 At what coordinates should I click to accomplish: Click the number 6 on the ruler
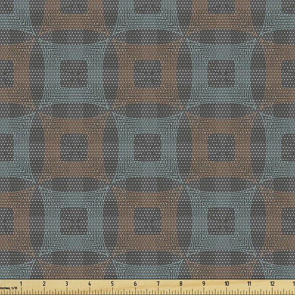[135, 284]
